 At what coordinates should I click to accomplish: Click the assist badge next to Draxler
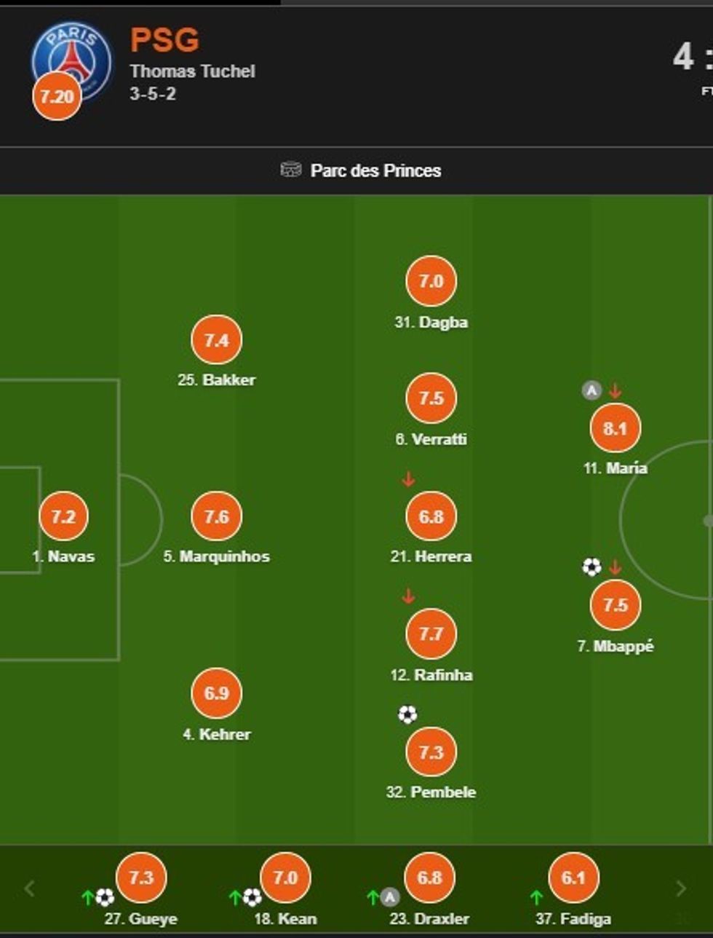391,897
